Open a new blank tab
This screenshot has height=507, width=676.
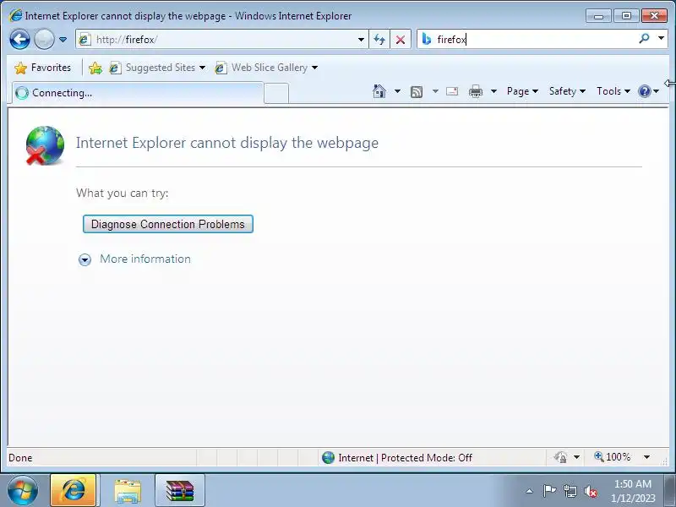click(276, 93)
